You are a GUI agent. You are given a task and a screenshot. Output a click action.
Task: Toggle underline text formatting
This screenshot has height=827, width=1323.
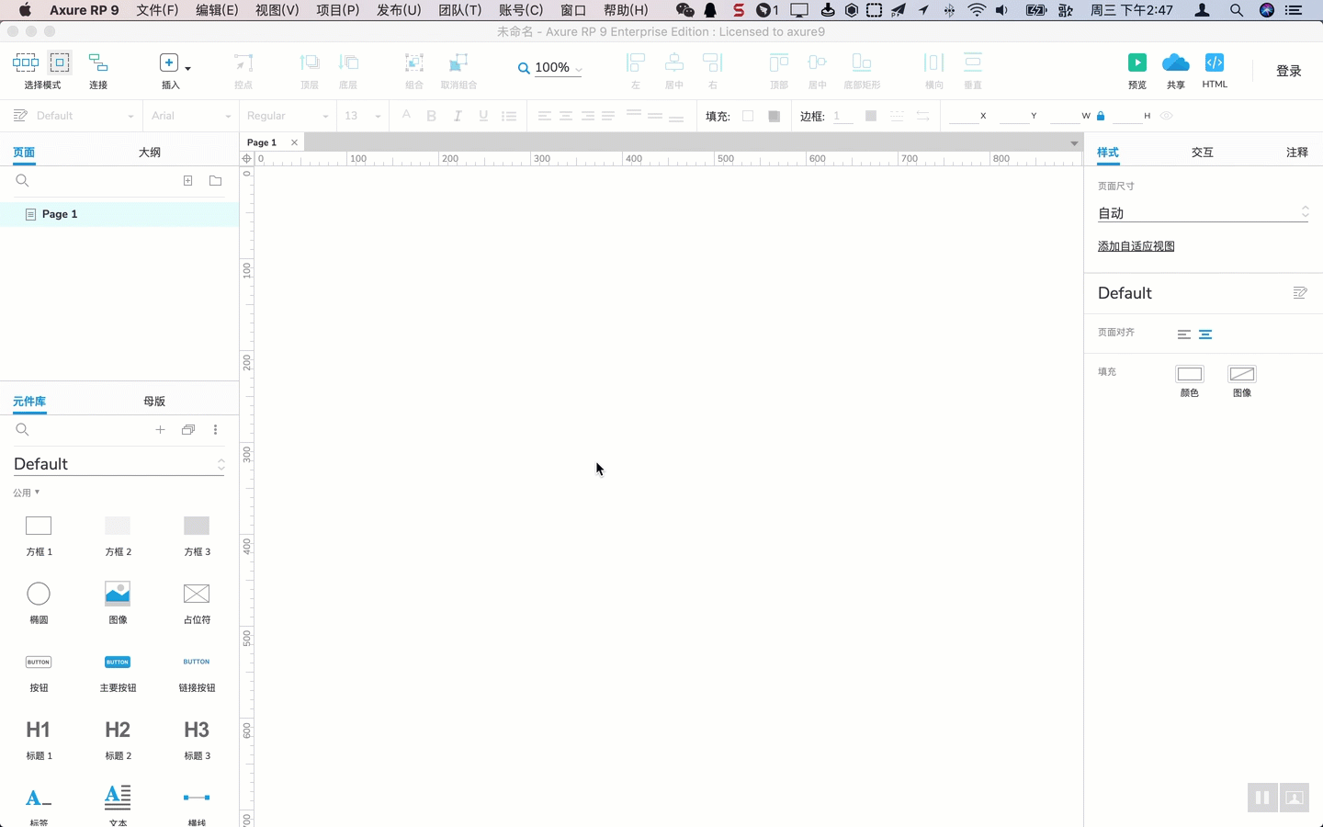pos(483,116)
